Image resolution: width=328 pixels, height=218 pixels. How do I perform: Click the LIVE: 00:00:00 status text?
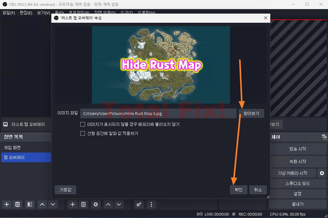pos(217,214)
